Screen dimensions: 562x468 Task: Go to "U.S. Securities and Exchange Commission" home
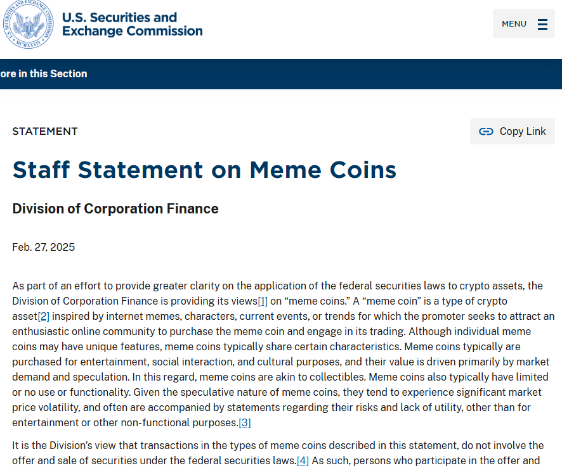132,24
